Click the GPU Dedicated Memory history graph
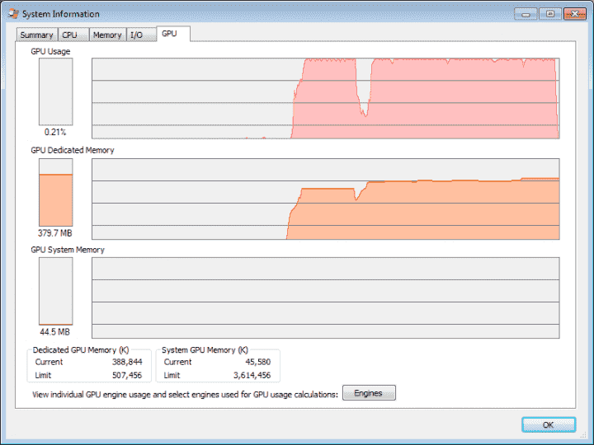The width and height of the screenshot is (594, 445). [x=325, y=199]
